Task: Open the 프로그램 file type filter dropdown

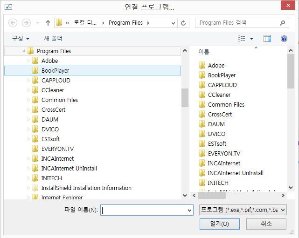Action: click(243, 210)
